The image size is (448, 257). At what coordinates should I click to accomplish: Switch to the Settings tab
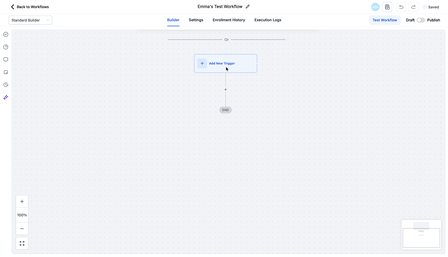196,20
